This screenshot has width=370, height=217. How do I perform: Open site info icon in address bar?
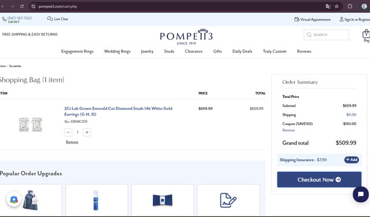(34, 6)
